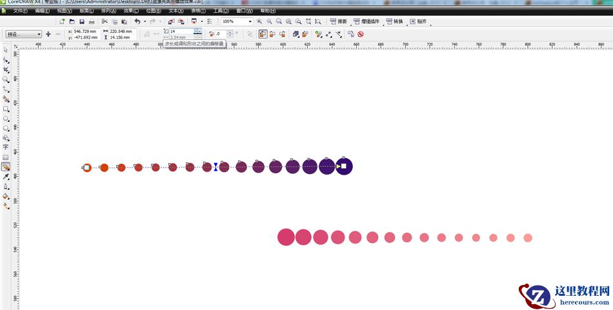Select the Outline pen tool

point(6,187)
